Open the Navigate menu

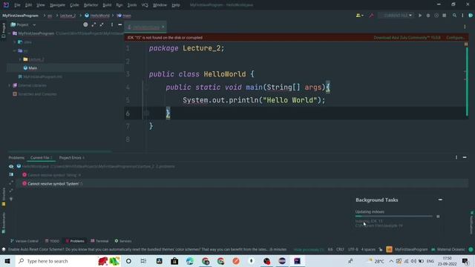tap(57, 5)
